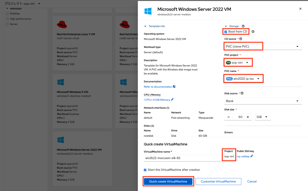
Task: Click Server (default) workload type value
Action: (x=153, y=52)
